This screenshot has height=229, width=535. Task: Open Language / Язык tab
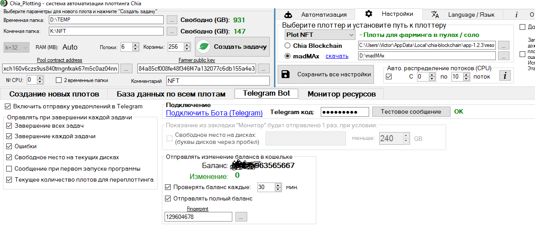point(463,14)
